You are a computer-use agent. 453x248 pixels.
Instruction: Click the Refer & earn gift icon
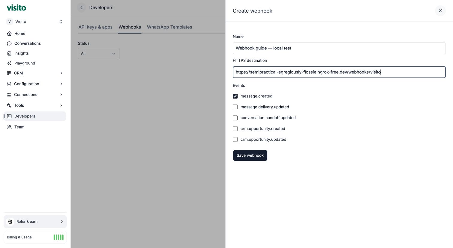tap(10, 222)
